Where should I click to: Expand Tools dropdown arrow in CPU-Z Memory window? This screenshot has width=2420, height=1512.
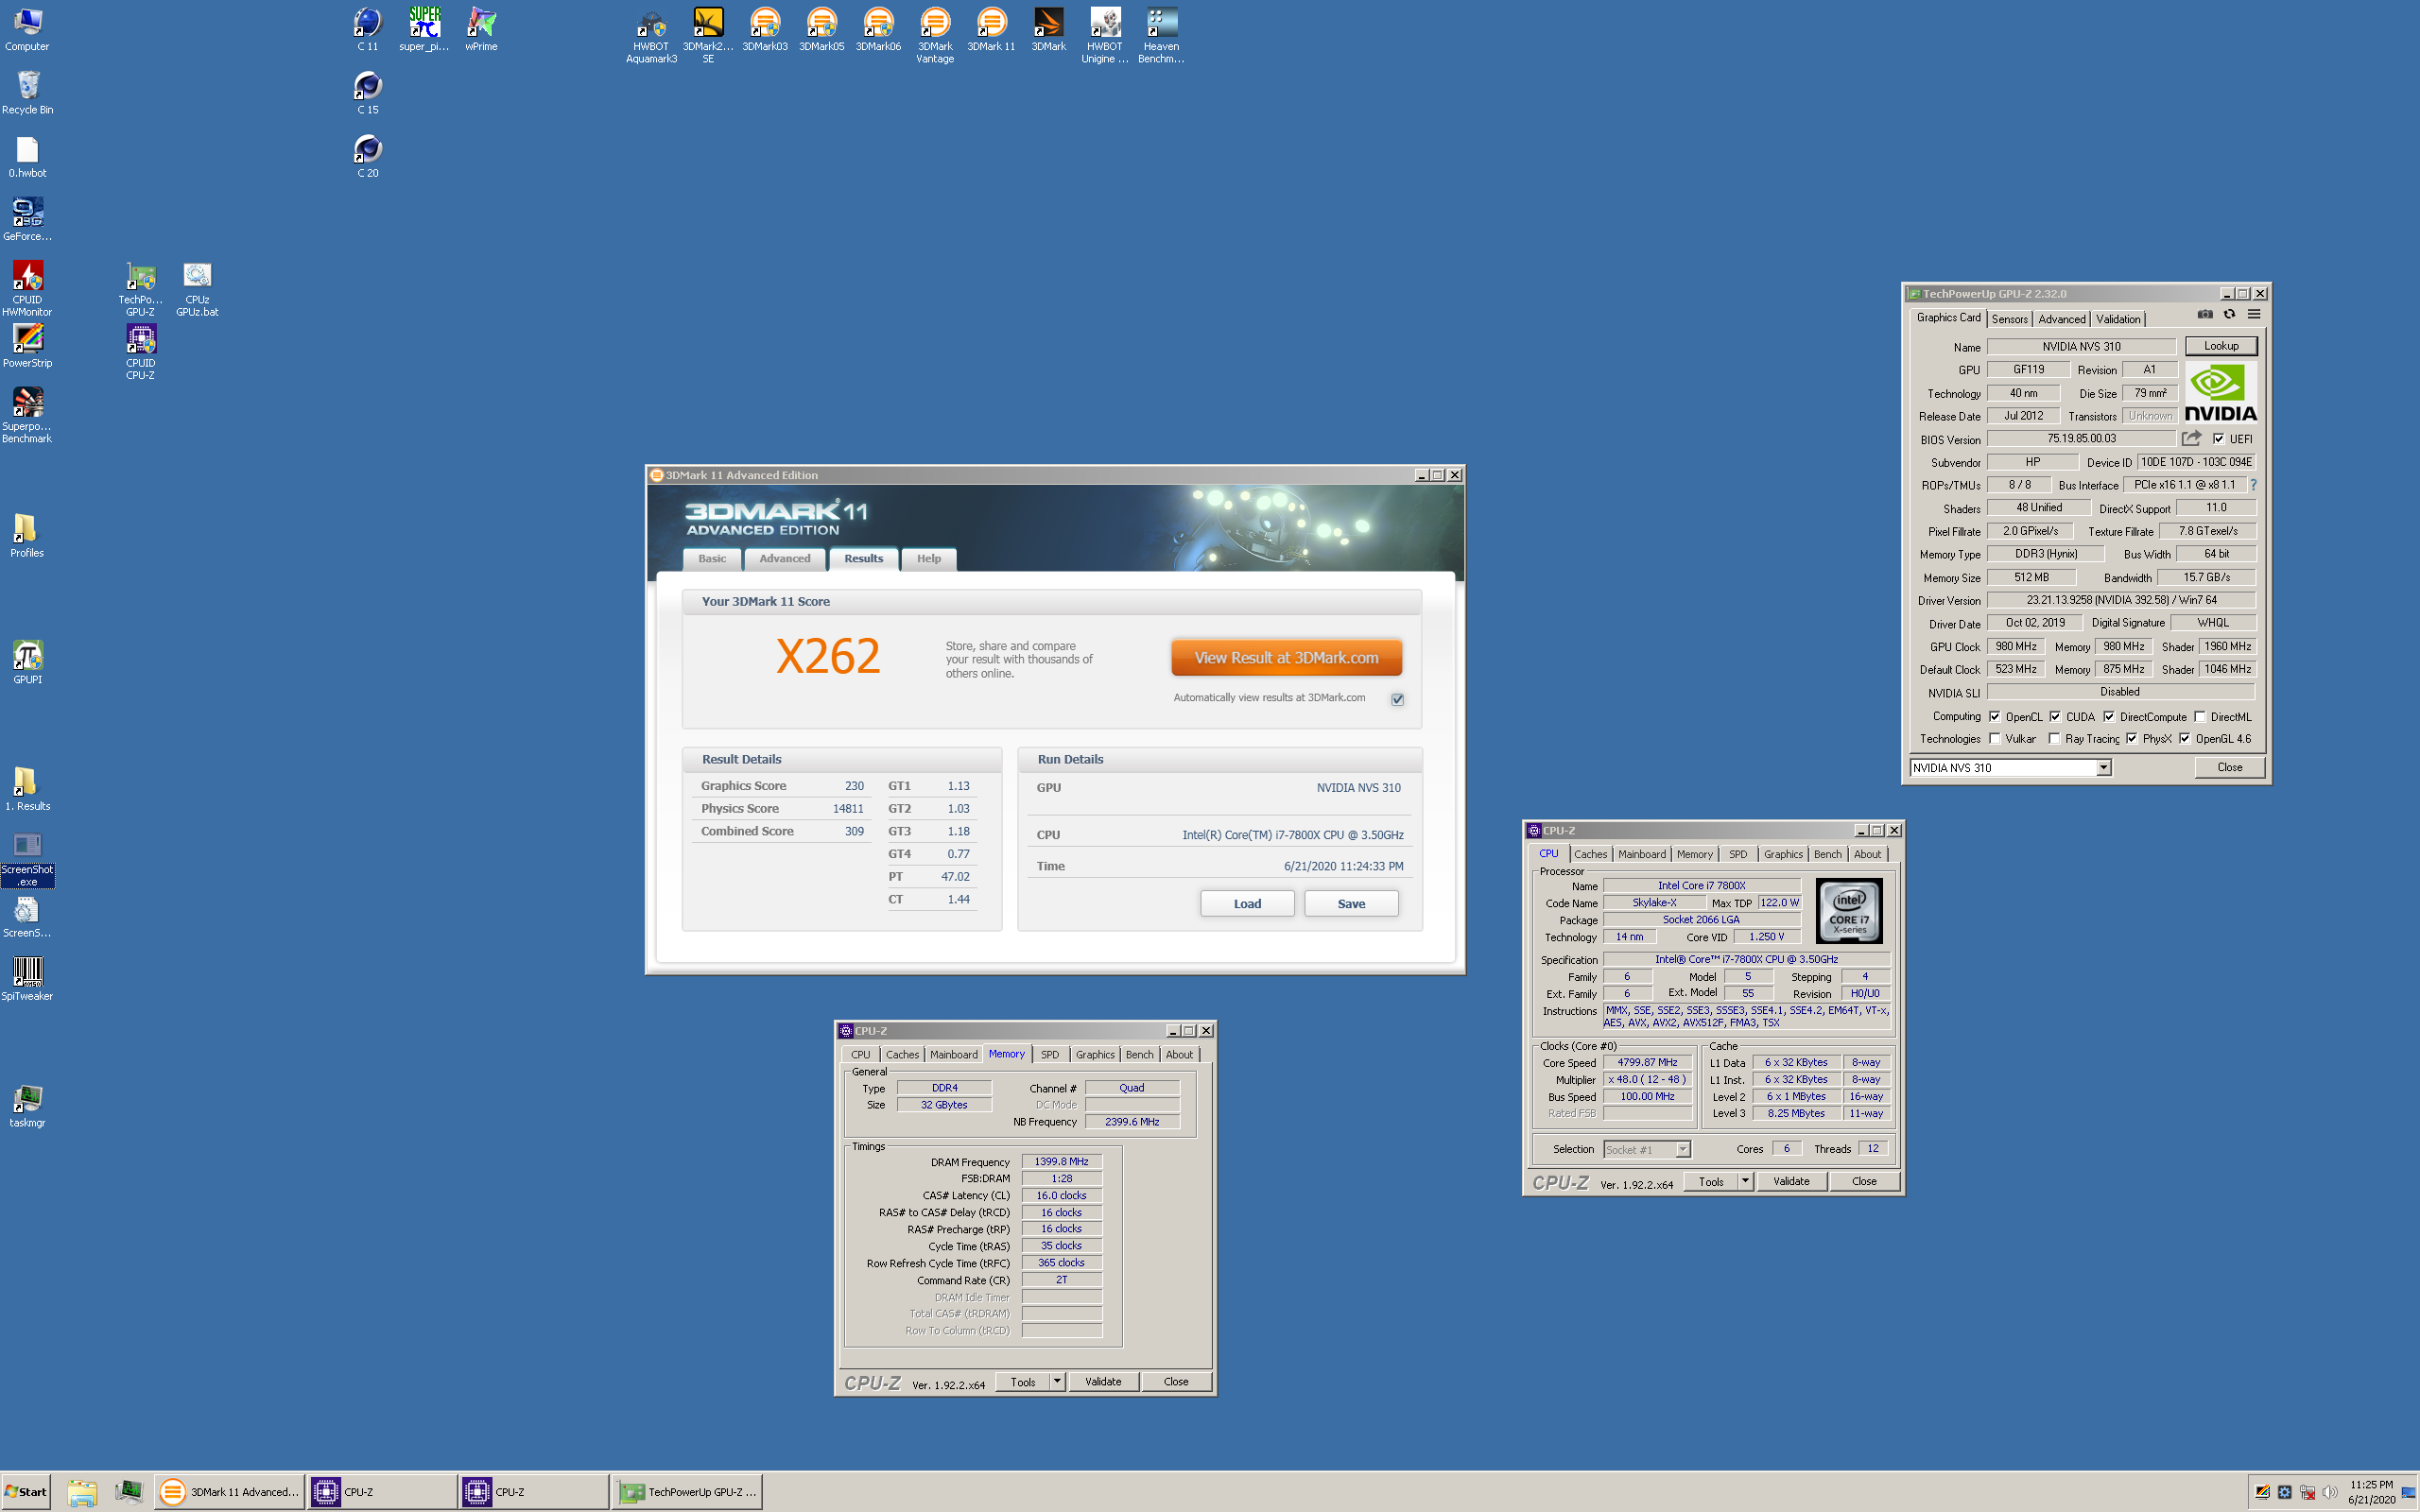[x=1057, y=1381]
